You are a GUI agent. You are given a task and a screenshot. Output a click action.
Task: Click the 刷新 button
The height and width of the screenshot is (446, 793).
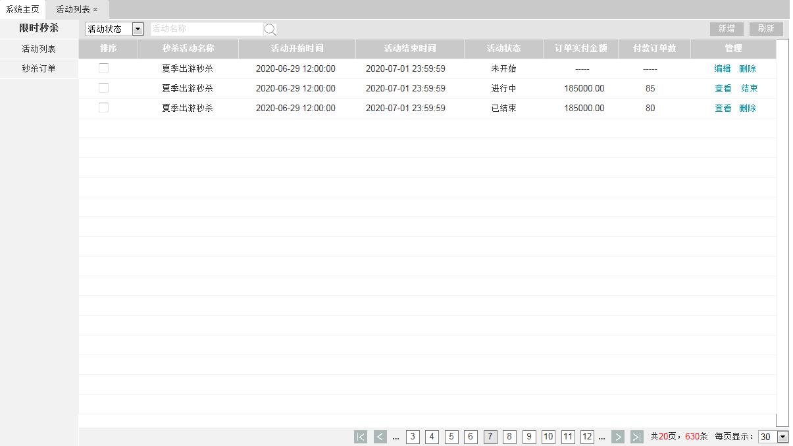[x=766, y=29]
